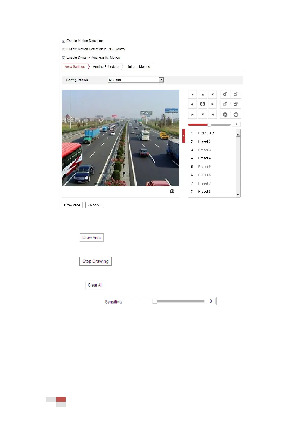Move the Sensitivity slider handle

pos(155,301)
